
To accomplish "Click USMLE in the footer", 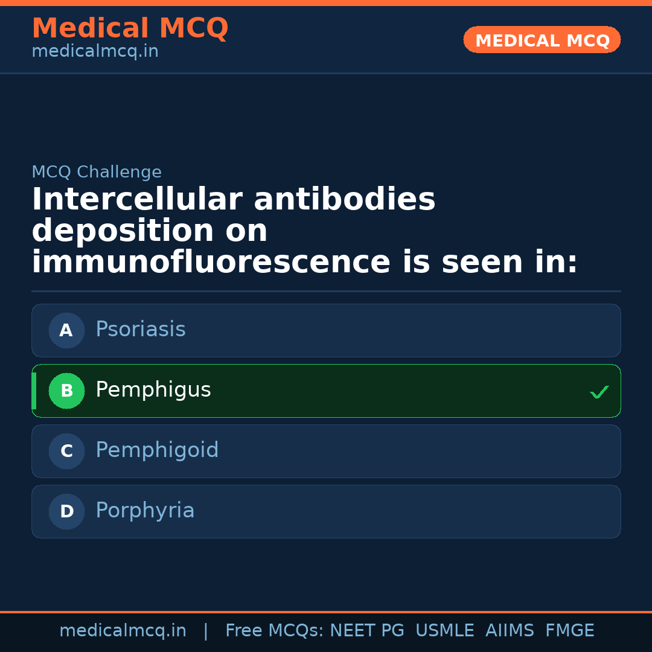I will (x=444, y=631).
